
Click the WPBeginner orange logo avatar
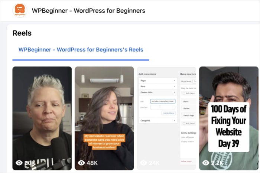(x=20, y=10)
